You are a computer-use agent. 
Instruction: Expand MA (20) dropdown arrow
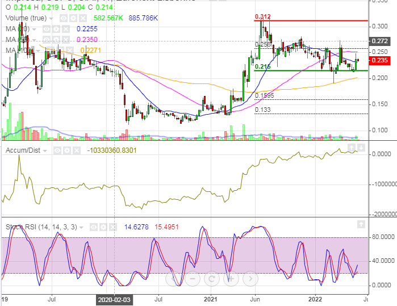34,30
